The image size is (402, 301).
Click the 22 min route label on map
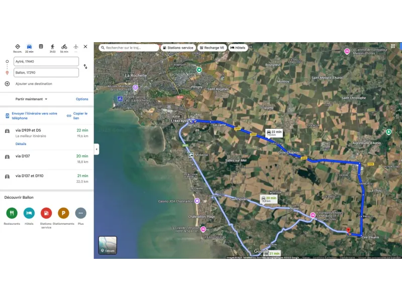tap(274, 133)
